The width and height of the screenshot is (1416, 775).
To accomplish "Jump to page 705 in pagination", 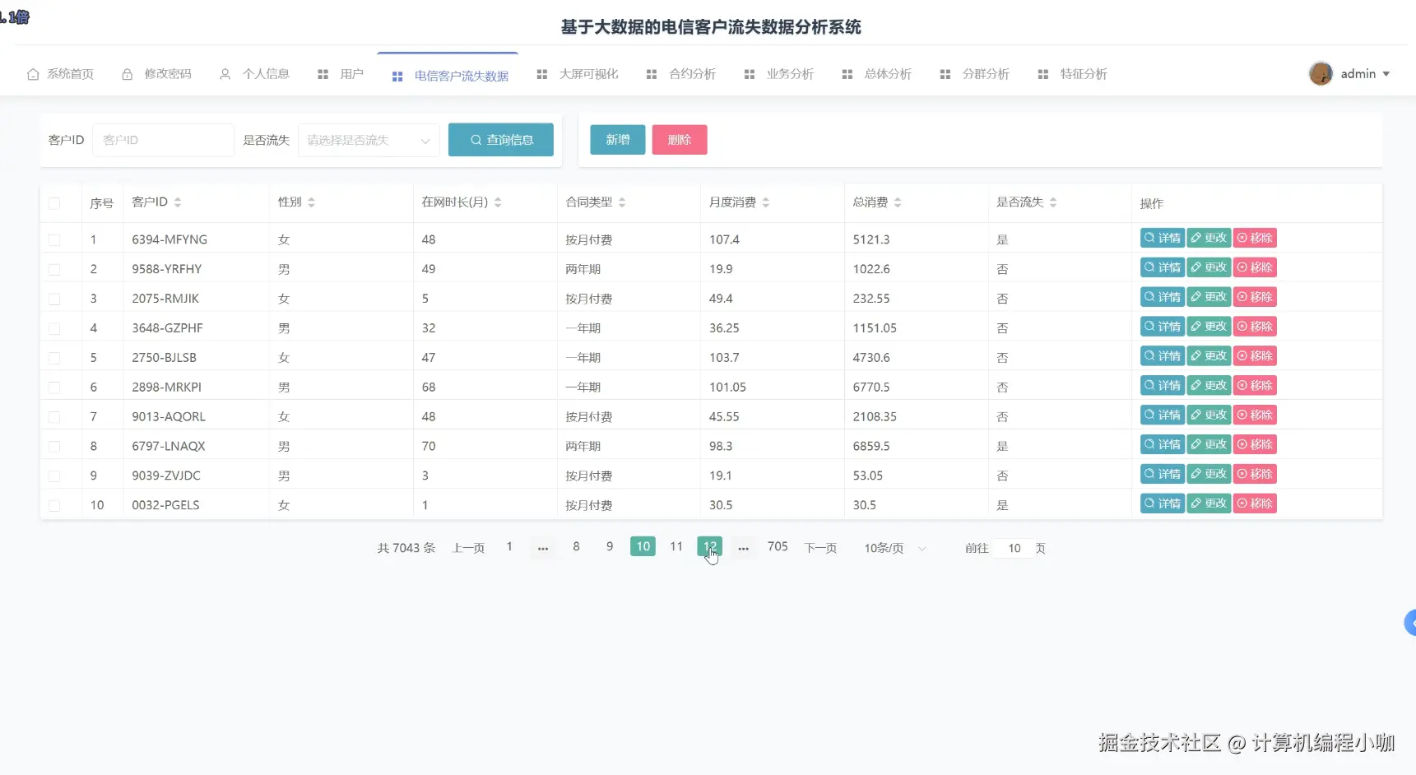I will click(x=778, y=546).
